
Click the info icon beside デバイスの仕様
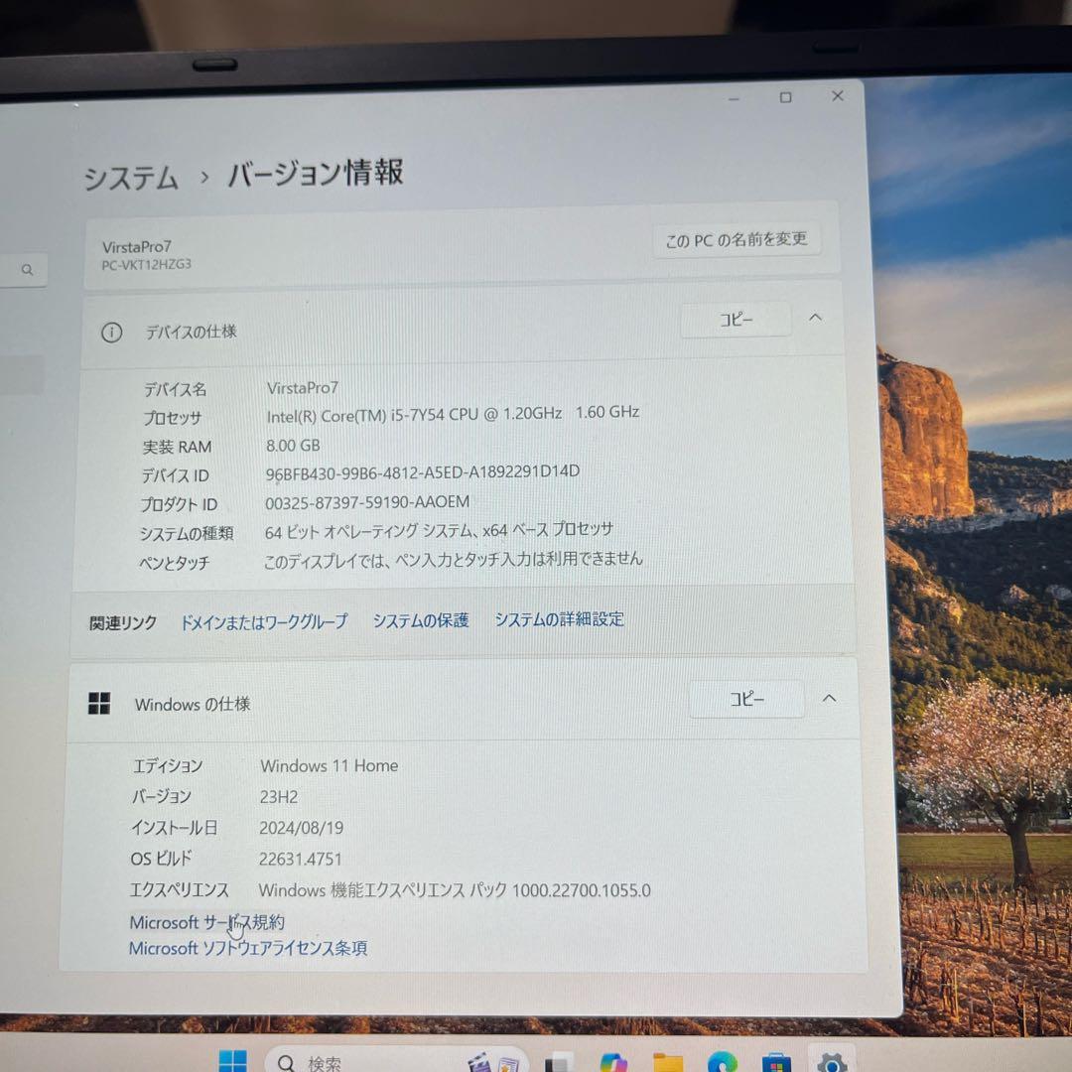[x=110, y=334]
